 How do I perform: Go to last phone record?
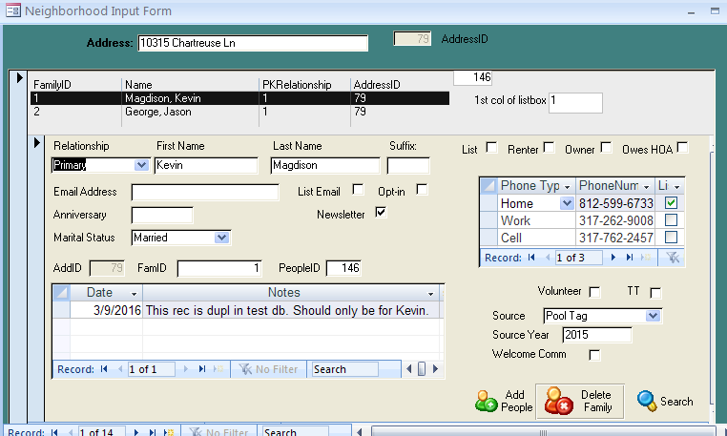[629, 258]
